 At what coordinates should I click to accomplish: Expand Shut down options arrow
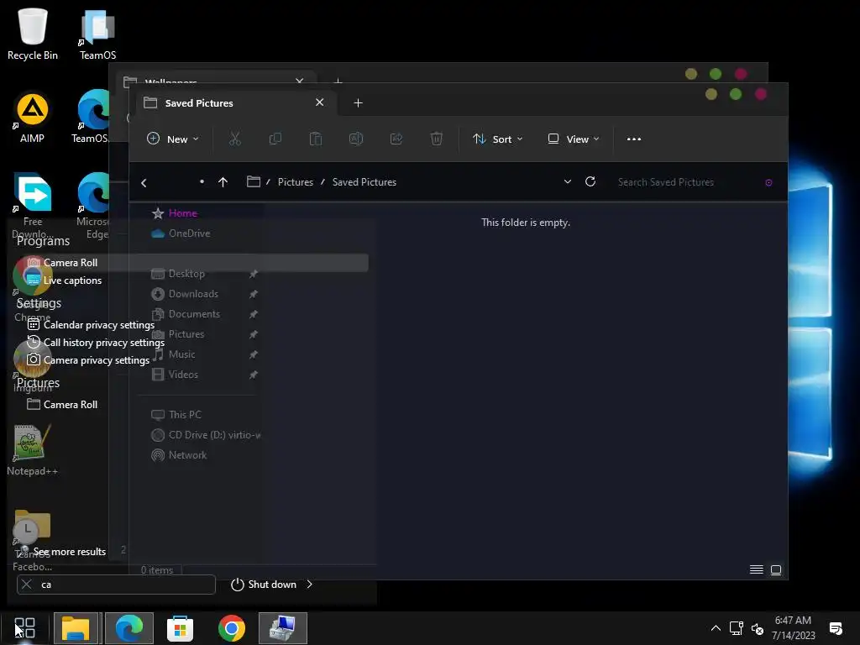coord(310,585)
